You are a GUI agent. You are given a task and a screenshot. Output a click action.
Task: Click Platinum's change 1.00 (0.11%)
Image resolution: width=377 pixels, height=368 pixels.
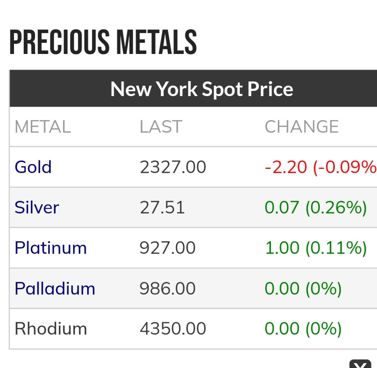click(x=316, y=248)
